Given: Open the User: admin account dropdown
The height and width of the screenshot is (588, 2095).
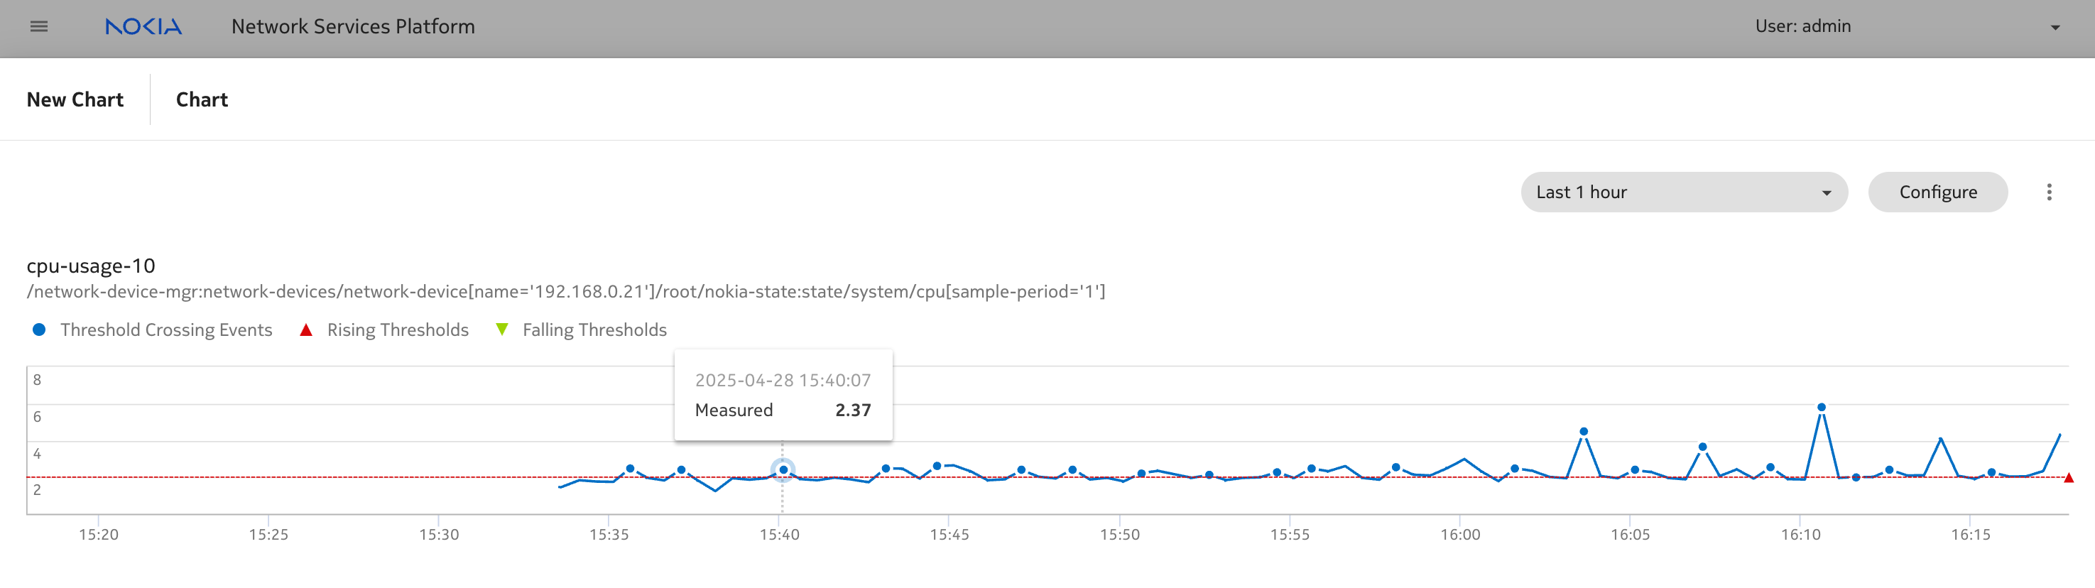Looking at the screenshot, I should pyautogui.click(x=1802, y=27).
